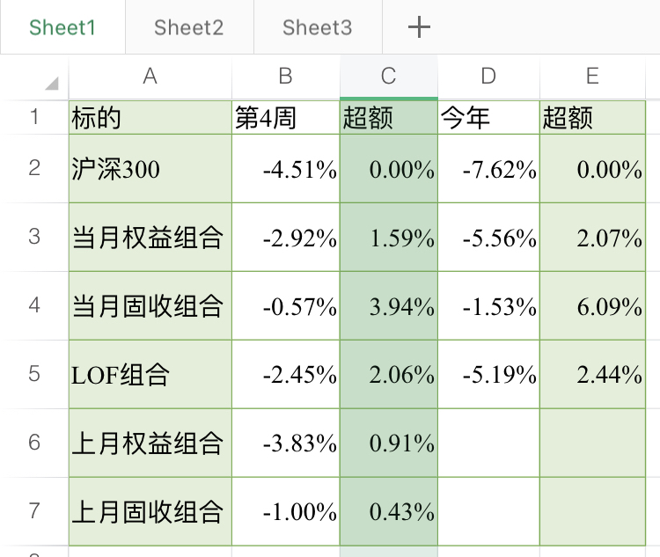Select row 7 header
The width and height of the screenshot is (660, 557).
point(34,511)
